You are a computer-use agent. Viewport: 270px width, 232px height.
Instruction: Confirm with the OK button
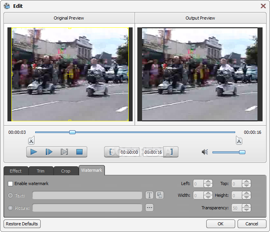tap(220, 224)
